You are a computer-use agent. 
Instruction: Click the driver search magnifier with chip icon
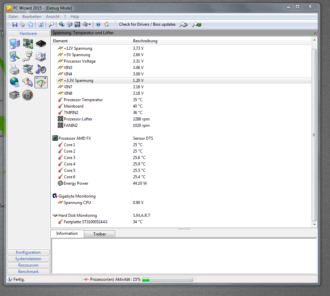click(x=183, y=24)
